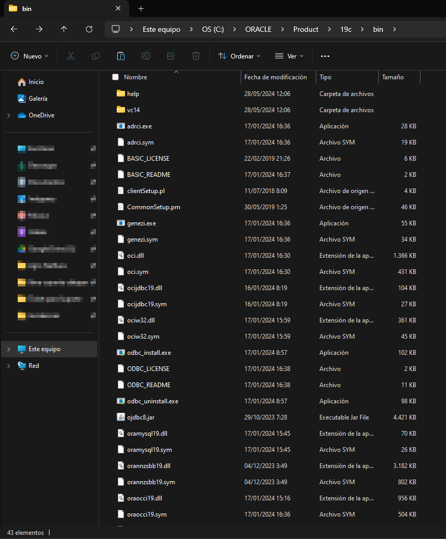Select the vc14 folder icon

click(120, 110)
